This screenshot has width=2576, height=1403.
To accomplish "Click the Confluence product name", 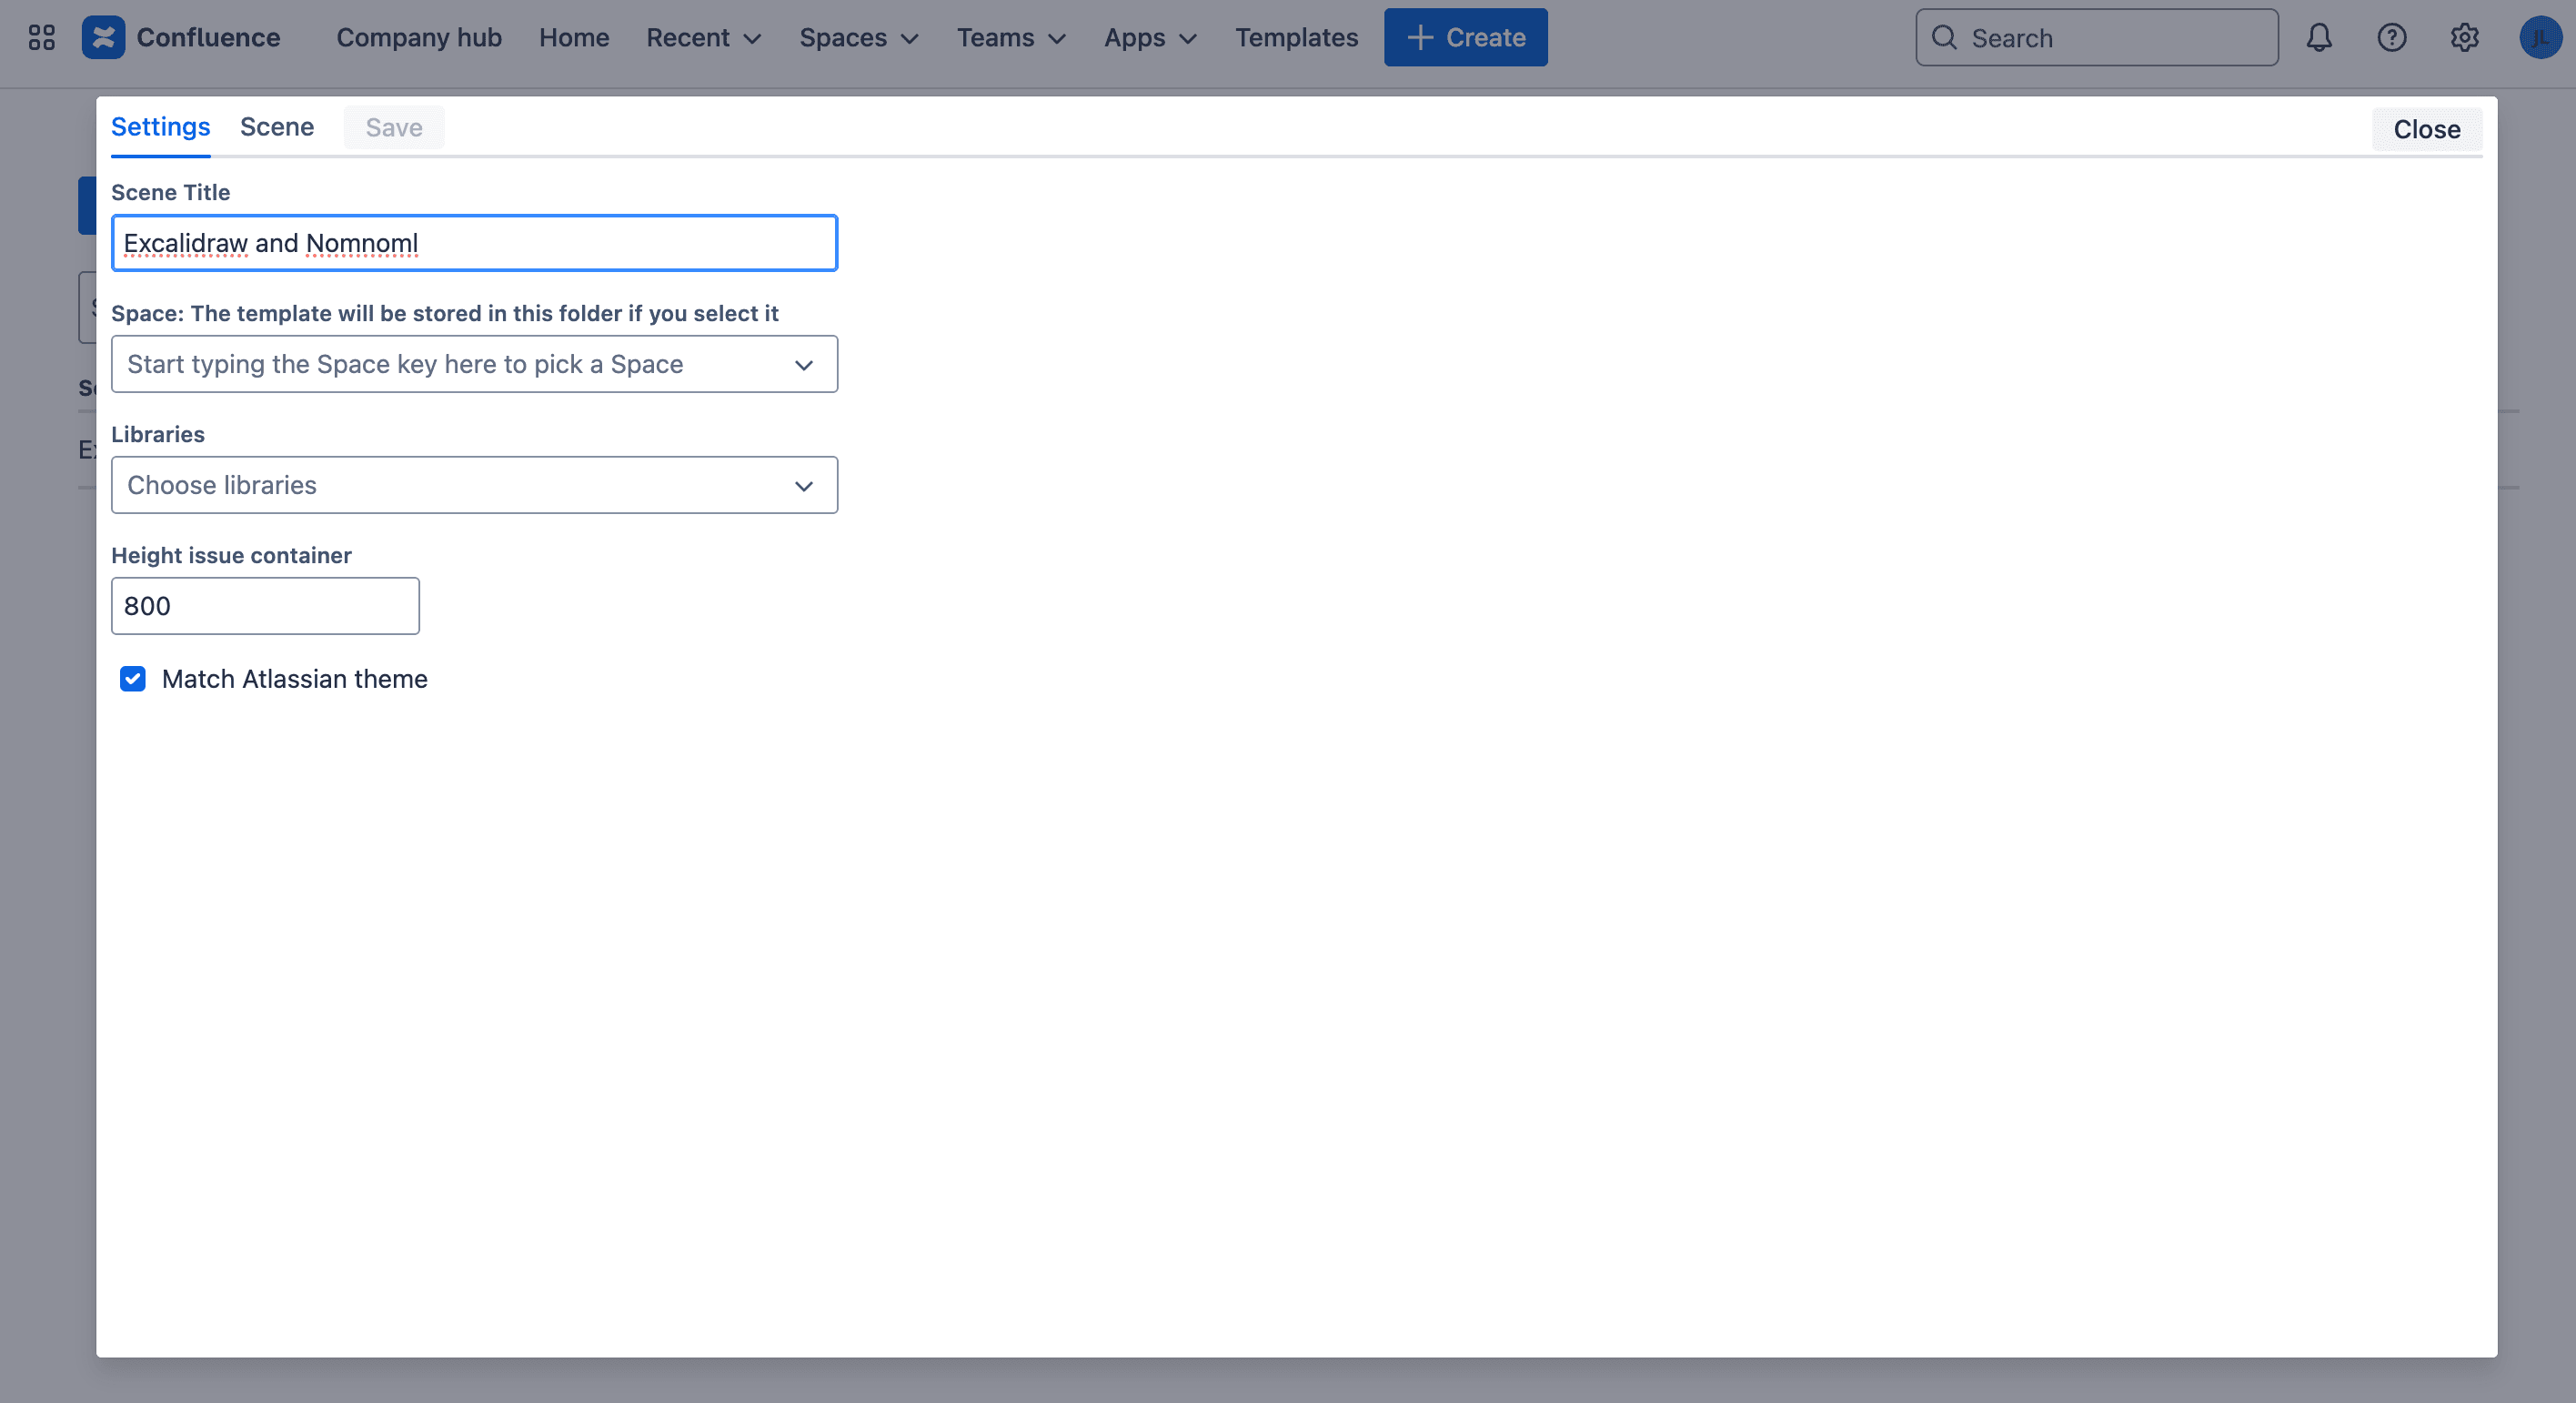I will tap(208, 38).
